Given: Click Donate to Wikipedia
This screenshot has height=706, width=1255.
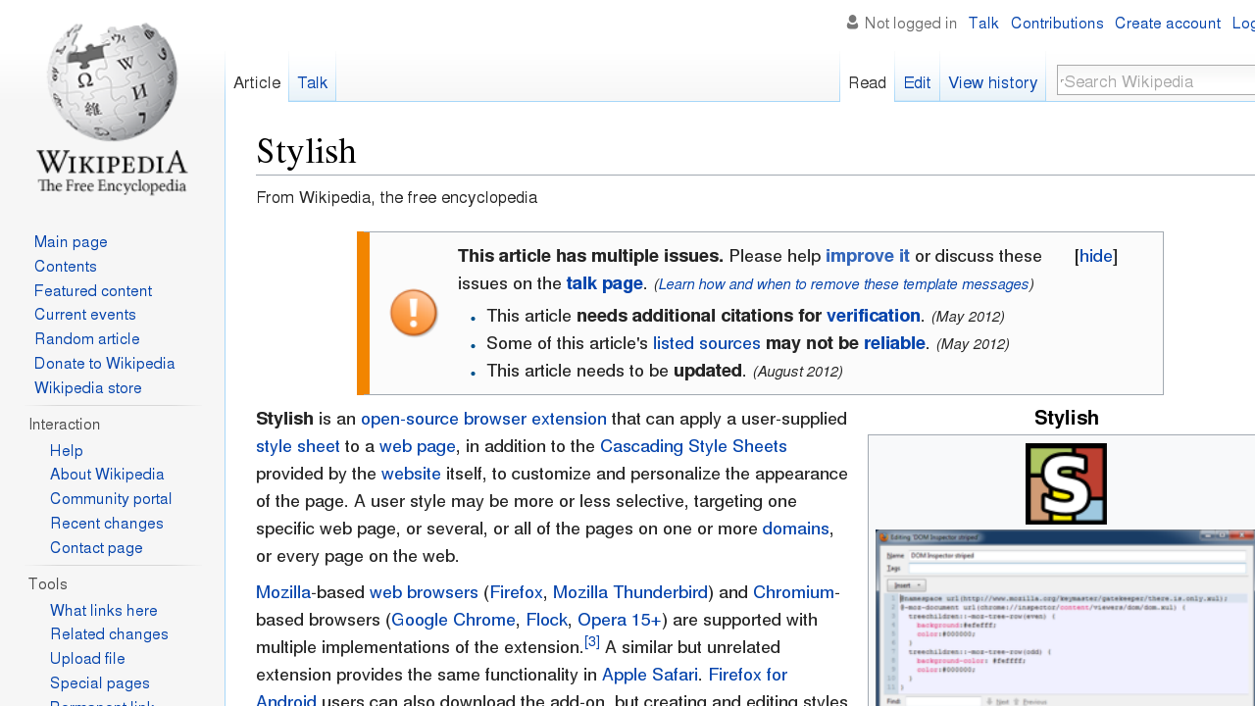Looking at the screenshot, I should point(105,364).
